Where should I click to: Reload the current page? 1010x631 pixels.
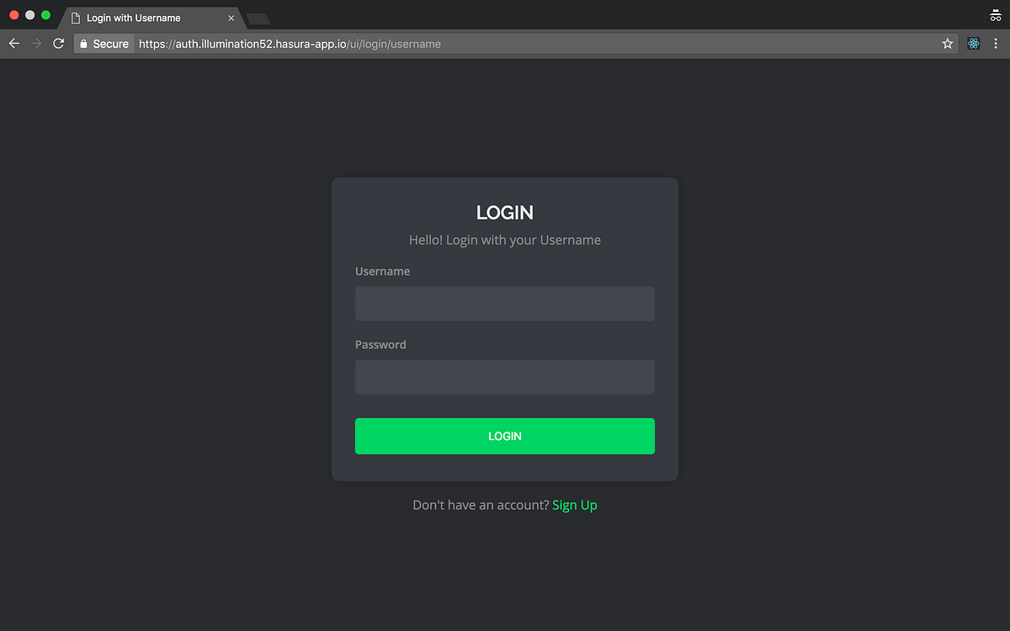point(58,43)
